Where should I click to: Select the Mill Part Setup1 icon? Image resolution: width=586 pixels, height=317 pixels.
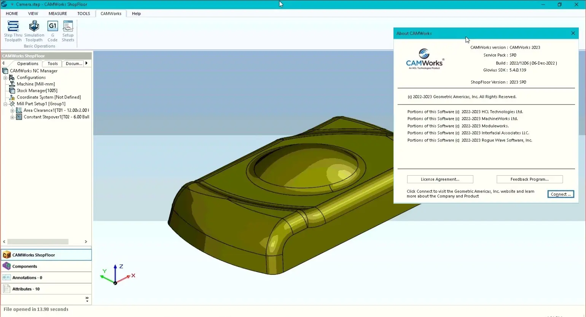(12, 104)
